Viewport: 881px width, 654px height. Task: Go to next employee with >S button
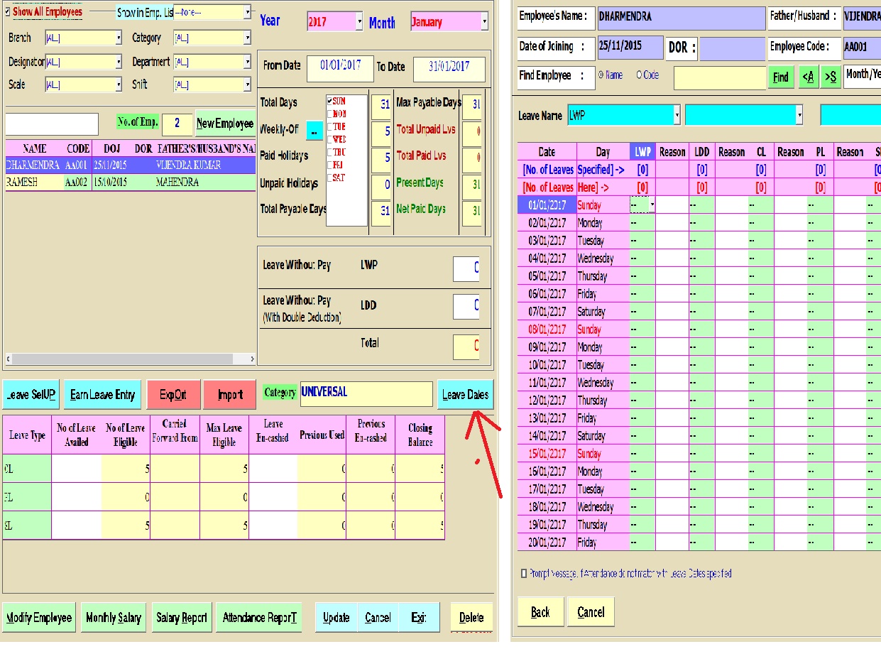830,77
